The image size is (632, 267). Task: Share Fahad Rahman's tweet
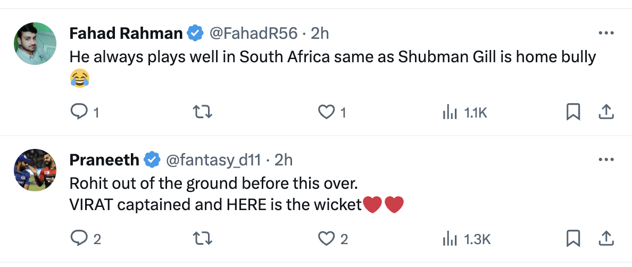[x=607, y=112]
